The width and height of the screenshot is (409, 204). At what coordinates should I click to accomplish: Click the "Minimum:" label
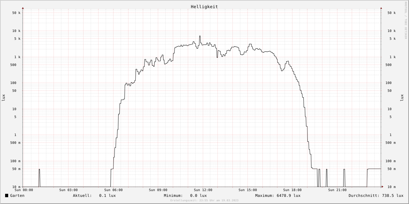[173, 195]
